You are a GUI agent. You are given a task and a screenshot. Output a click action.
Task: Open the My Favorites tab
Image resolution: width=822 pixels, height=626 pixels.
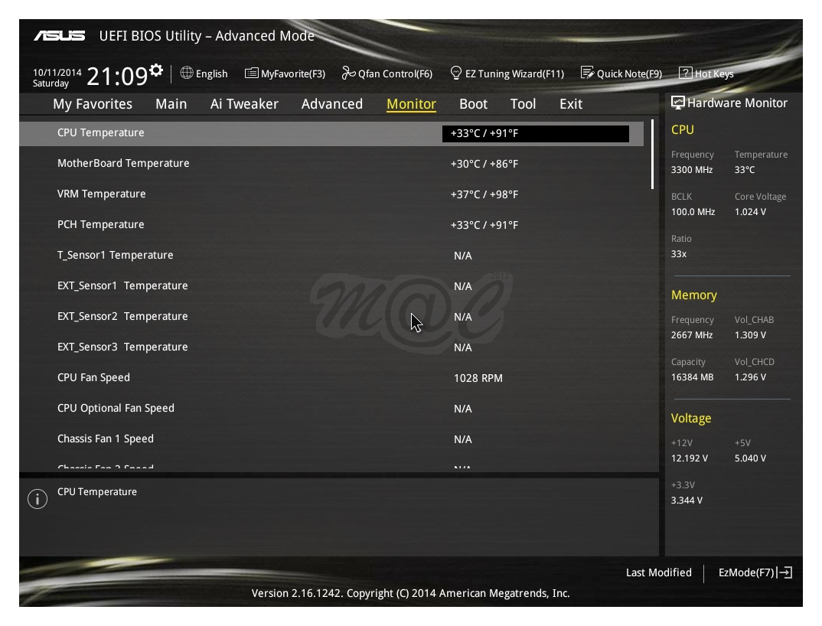pos(93,104)
